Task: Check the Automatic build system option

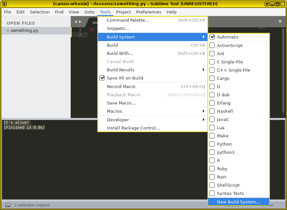Action: pyautogui.click(x=212, y=37)
